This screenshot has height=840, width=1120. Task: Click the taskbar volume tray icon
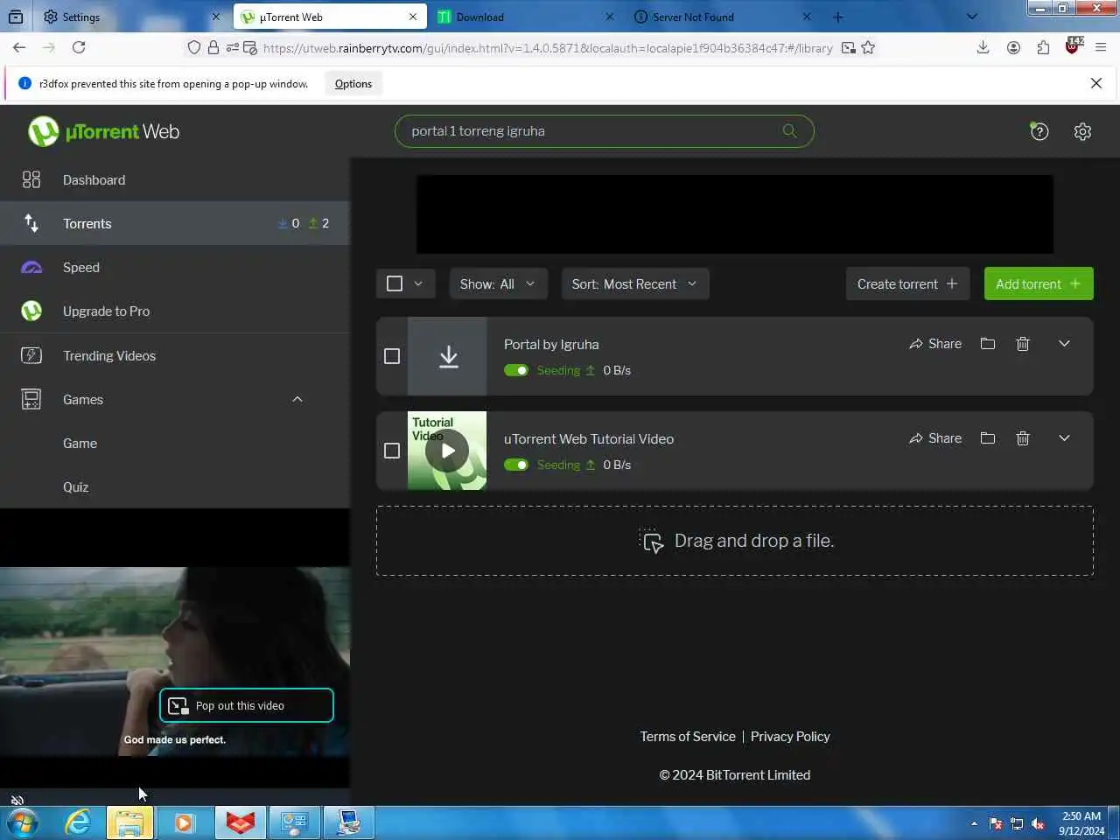tap(1038, 823)
